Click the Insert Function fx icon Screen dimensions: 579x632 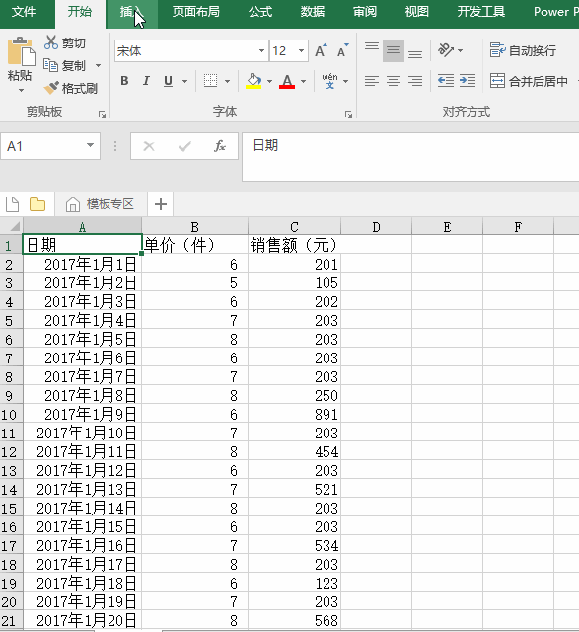click(220, 146)
